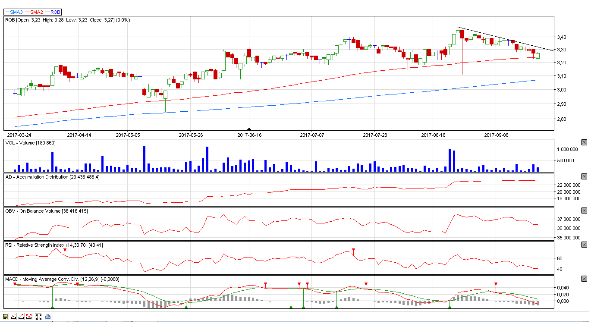Click the ROB open/high/low/close title text
591x333 pixels.
click(x=68, y=20)
